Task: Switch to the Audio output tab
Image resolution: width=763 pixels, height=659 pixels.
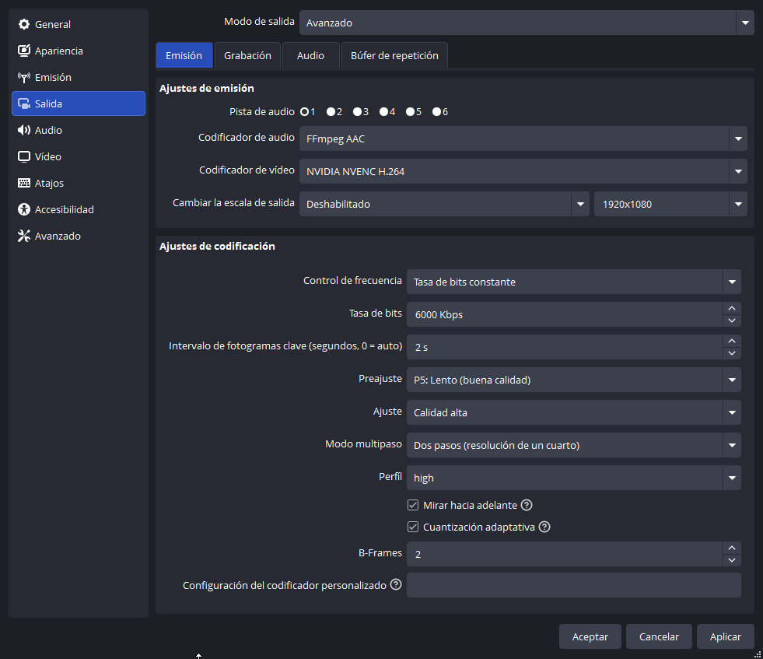Action: click(310, 55)
